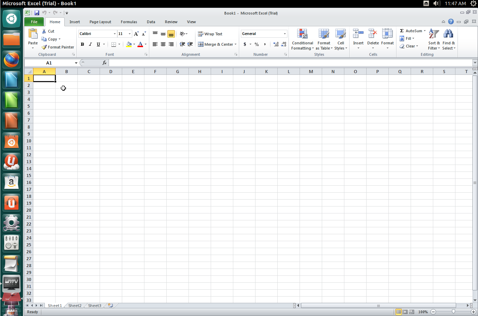Click the AutoSum button
The image size is (478, 316).
pyautogui.click(x=412, y=31)
